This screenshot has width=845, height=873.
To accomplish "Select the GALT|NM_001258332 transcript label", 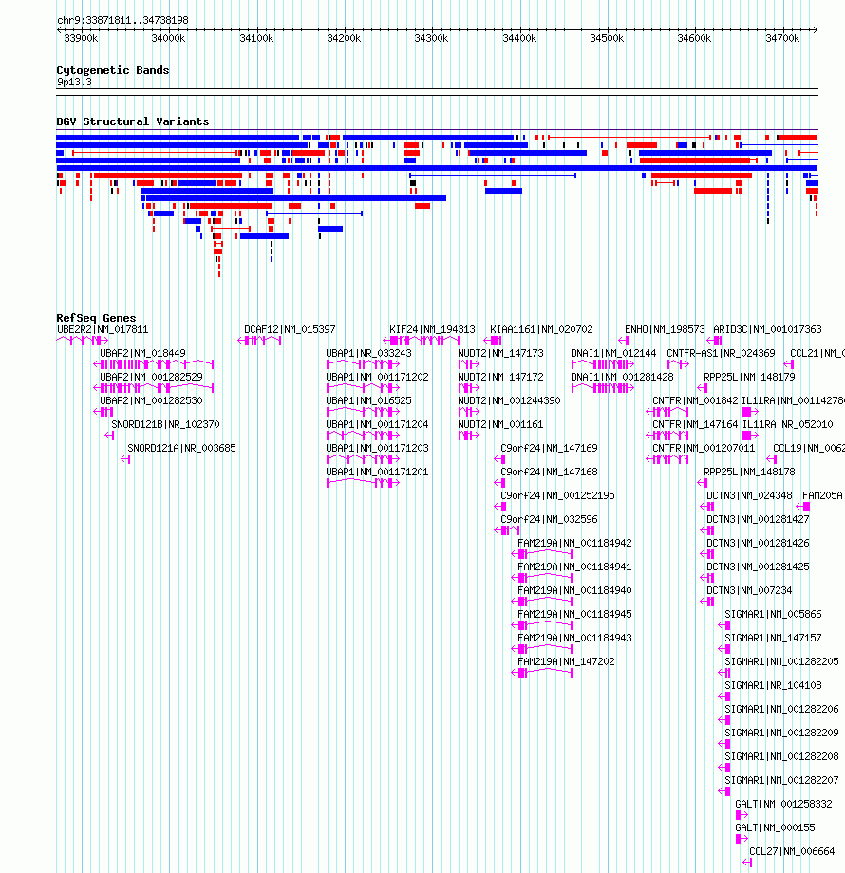I will pyautogui.click(x=783, y=804).
